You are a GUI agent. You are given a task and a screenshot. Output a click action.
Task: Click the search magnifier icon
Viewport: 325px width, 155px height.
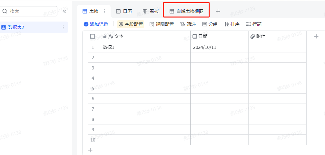pos(5,11)
